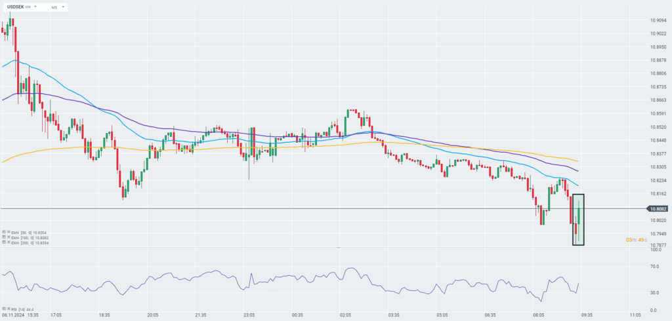This screenshot has width=672, height=321.
Task: Open settings icon for EMA 100
Action: point(3,237)
